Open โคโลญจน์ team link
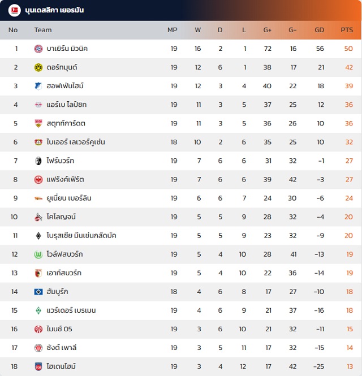Viewport: 362px width, 376px height. click(x=62, y=217)
